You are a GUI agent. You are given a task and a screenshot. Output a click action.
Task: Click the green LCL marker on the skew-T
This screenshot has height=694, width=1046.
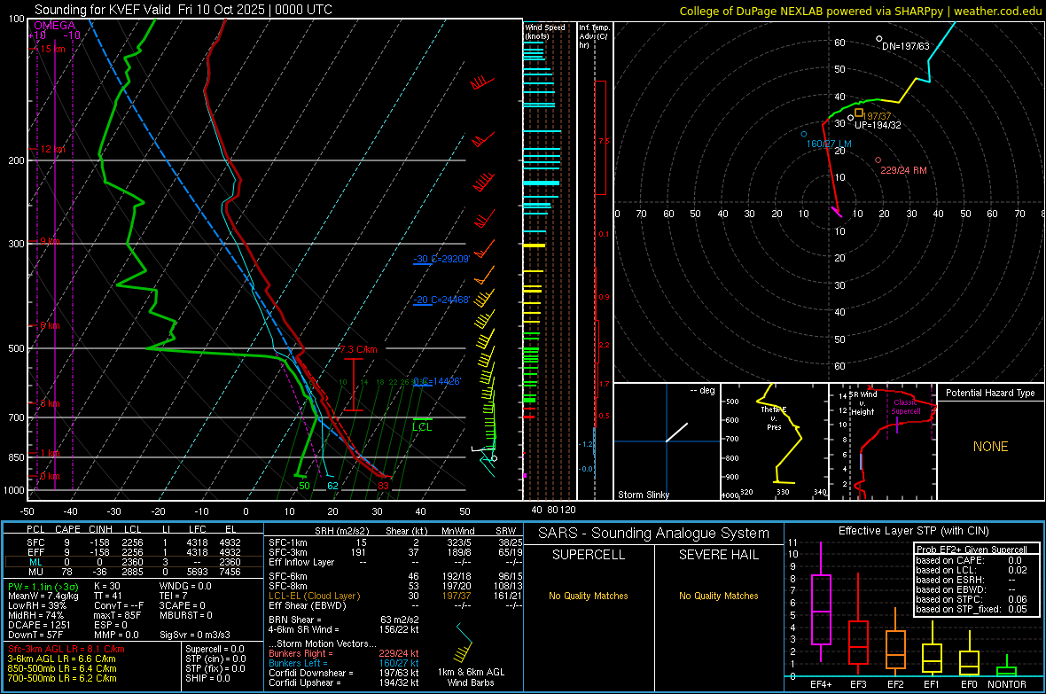pyautogui.click(x=422, y=427)
